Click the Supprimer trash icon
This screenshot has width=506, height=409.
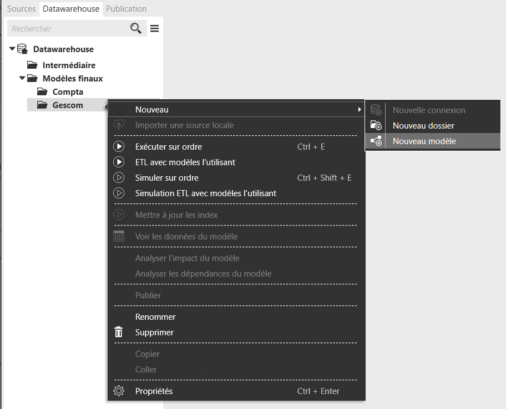tap(119, 333)
